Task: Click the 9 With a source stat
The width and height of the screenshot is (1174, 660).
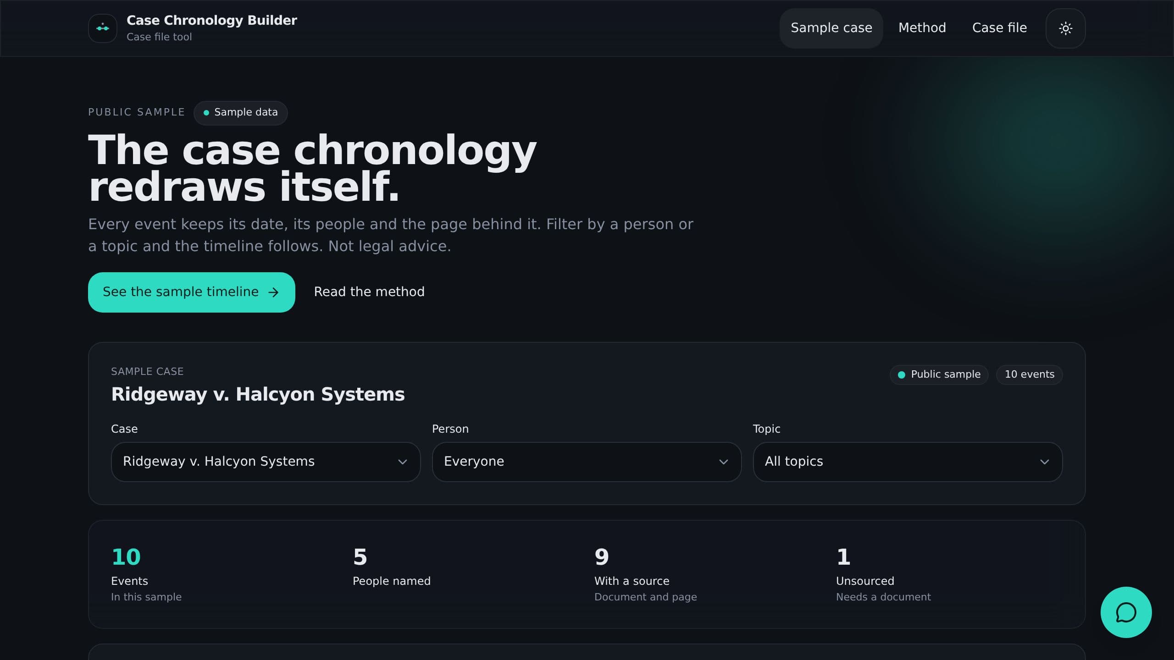Action: click(x=645, y=575)
